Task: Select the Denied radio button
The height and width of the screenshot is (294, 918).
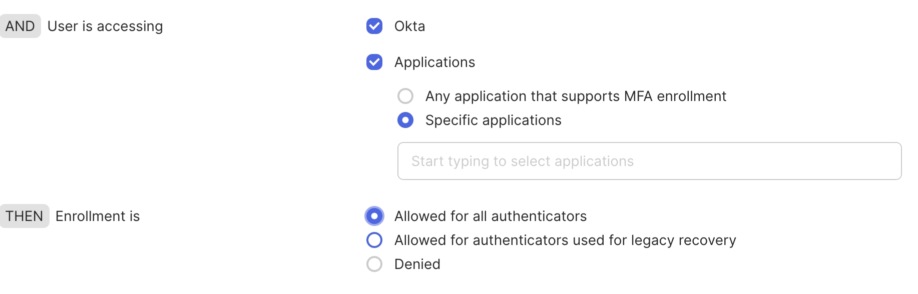Action: click(374, 264)
